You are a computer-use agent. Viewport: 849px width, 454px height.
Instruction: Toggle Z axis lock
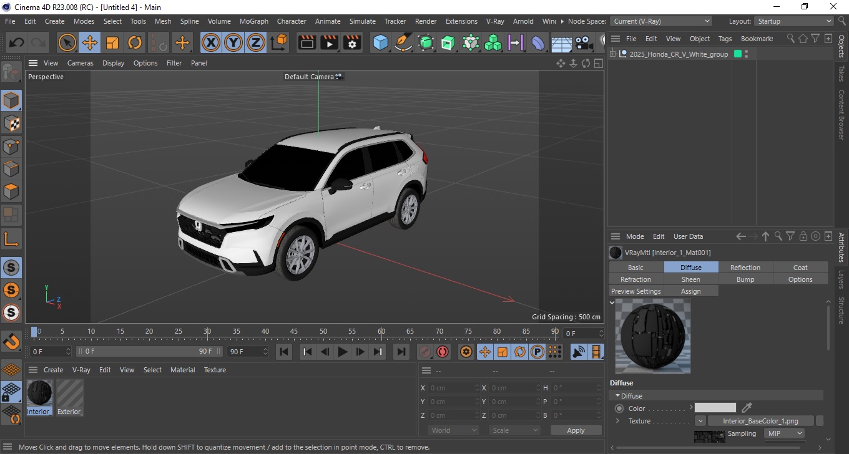pyautogui.click(x=255, y=43)
